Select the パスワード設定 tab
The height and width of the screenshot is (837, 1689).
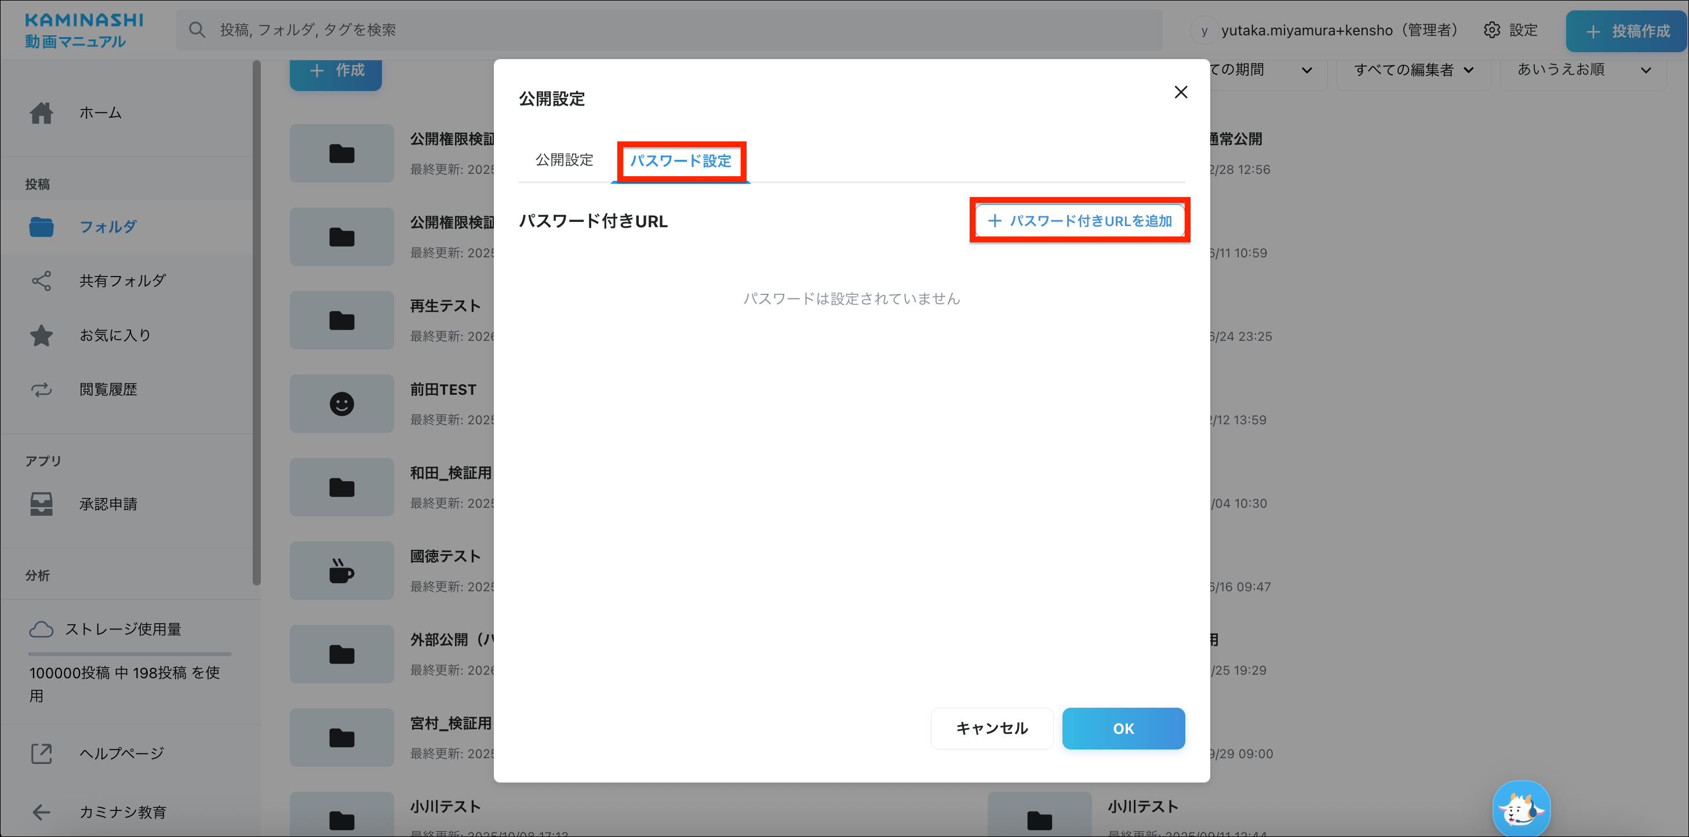pos(680,161)
